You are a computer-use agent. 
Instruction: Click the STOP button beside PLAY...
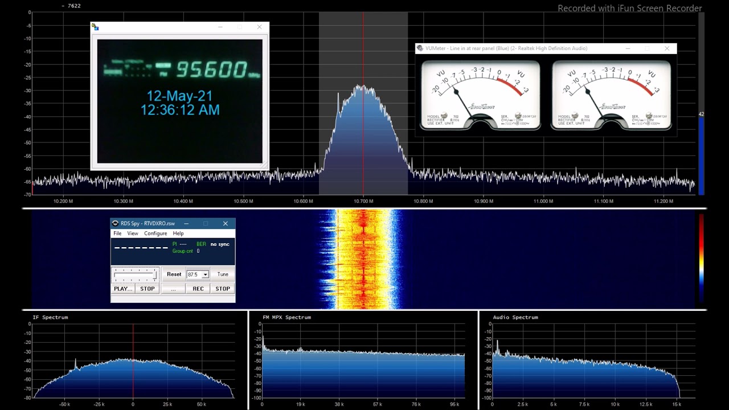148,289
